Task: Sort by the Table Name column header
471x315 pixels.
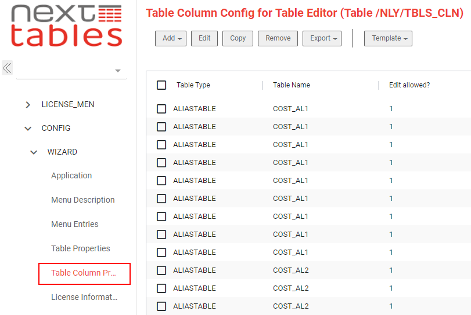Action: pos(292,85)
